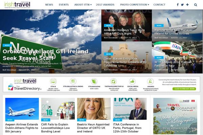Click TheTravelDirectory.ie bag icon

click(114, 81)
